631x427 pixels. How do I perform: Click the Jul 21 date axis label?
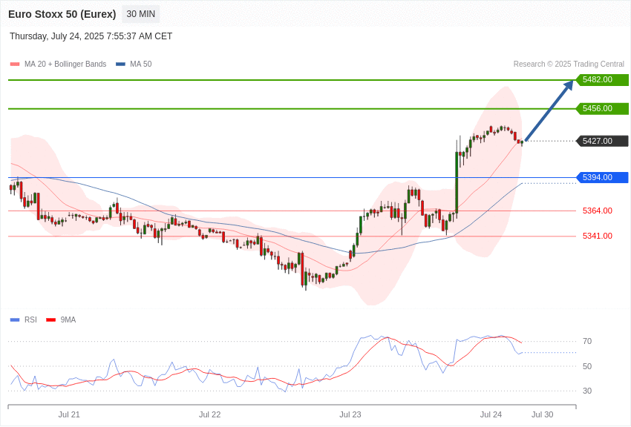pos(69,414)
